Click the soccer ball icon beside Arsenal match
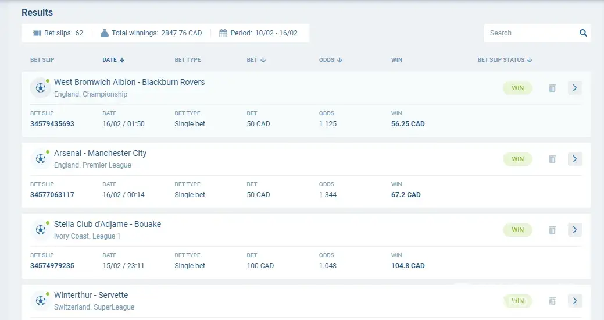 pos(40,159)
